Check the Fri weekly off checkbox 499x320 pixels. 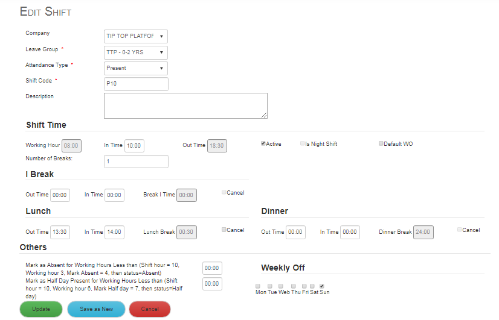tap(304, 286)
